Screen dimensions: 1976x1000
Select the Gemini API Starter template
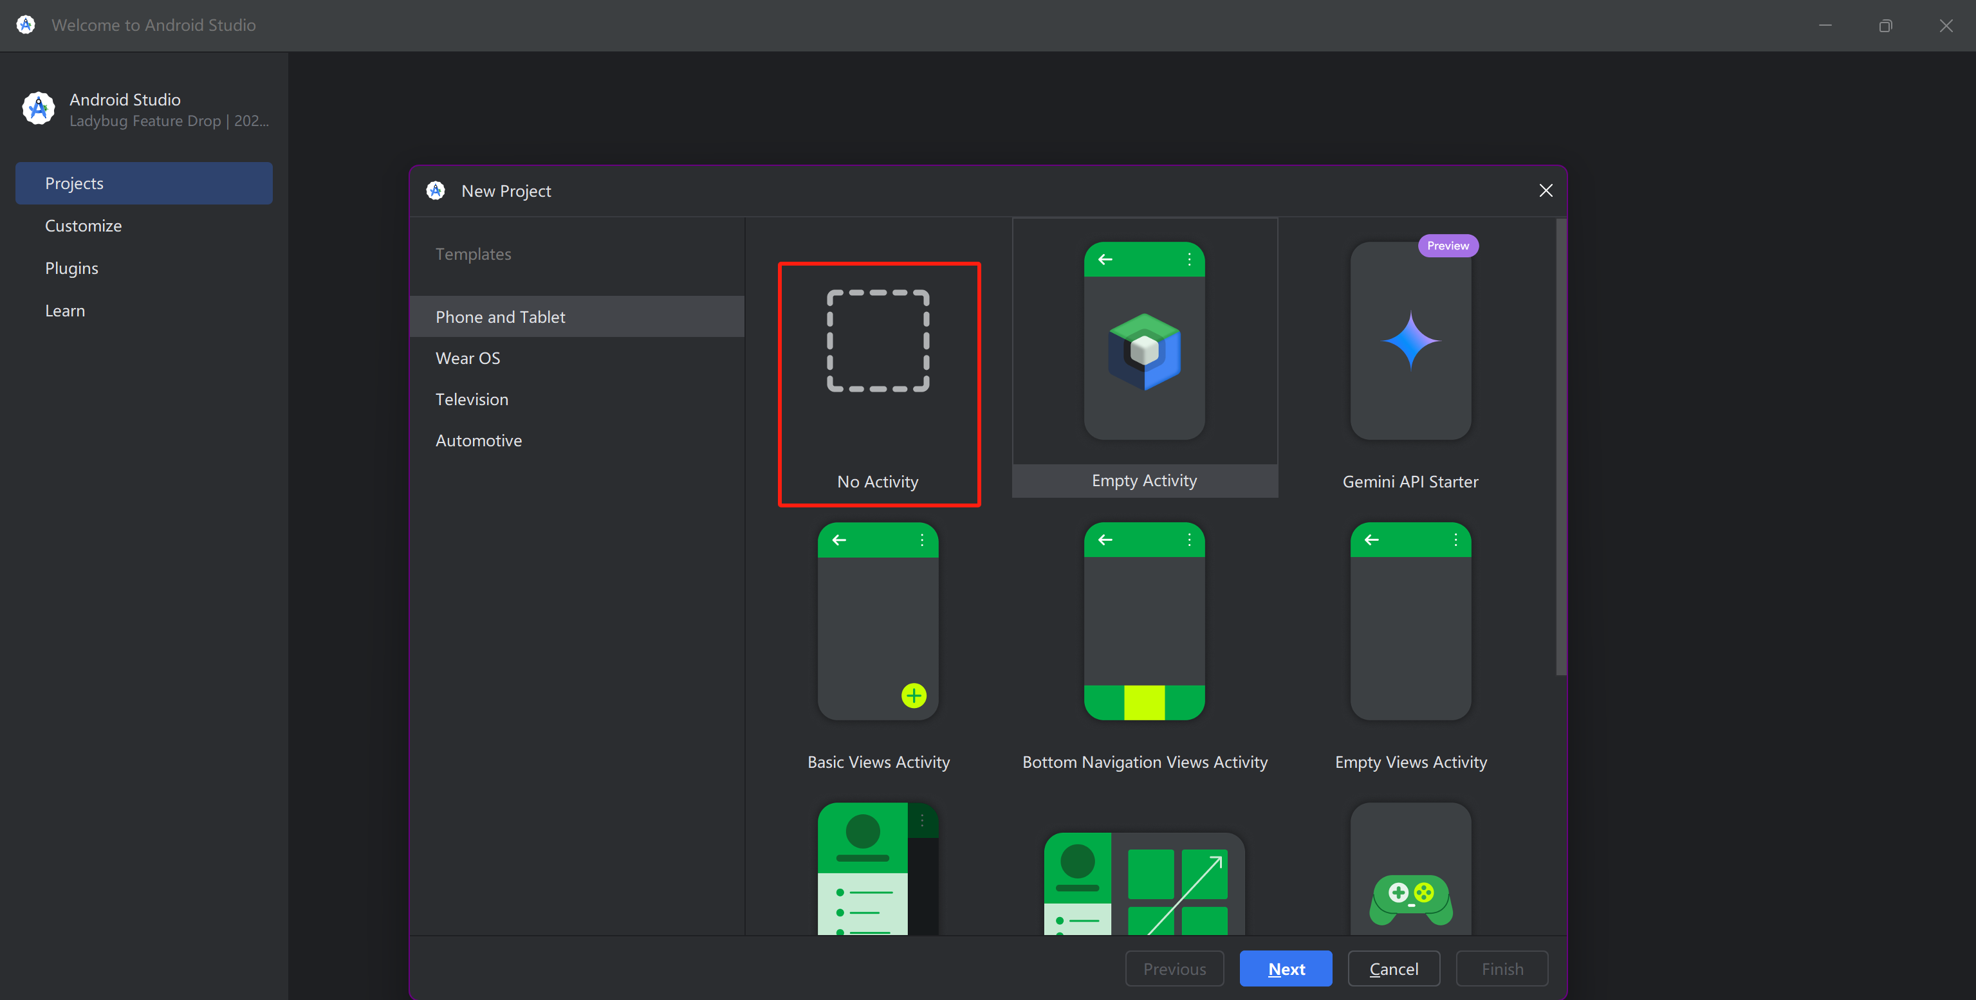[1410, 358]
